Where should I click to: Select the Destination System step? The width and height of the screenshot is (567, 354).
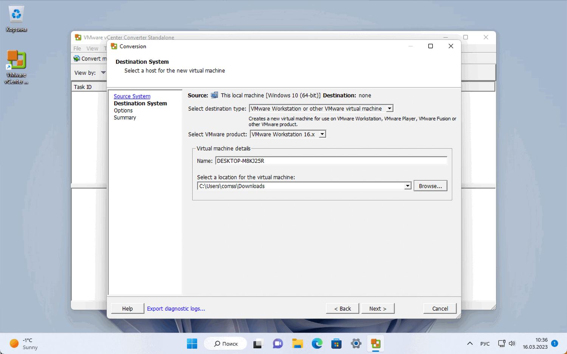pos(140,104)
